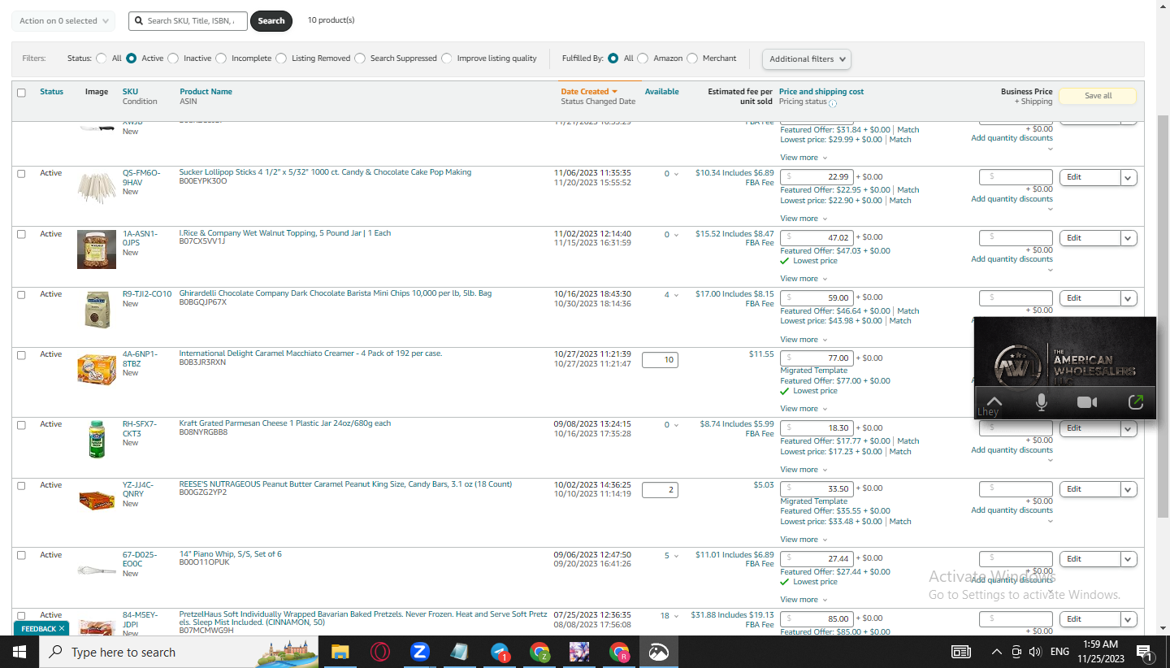The width and height of the screenshot is (1170, 668).
Task: Open Walnut Topping jar product thumbnail
Action: (97, 249)
